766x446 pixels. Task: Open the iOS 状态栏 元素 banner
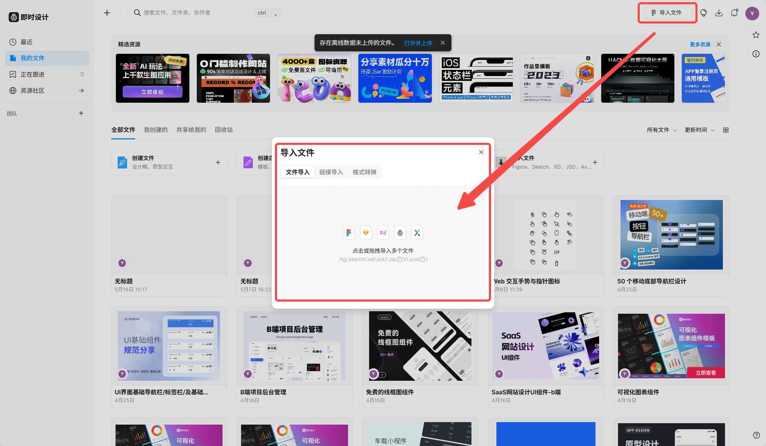tap(476, 78)
